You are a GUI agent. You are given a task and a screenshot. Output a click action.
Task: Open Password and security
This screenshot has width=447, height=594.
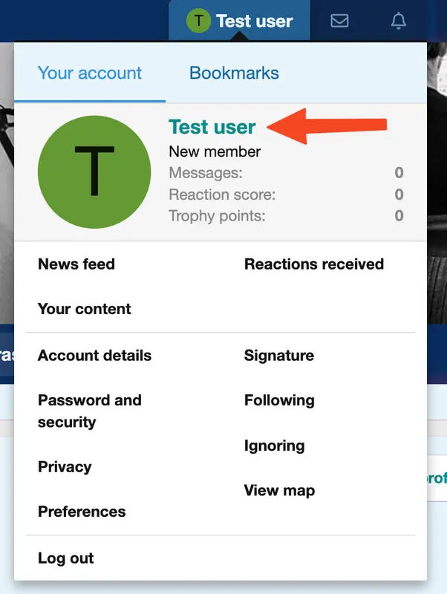point(90,411)
